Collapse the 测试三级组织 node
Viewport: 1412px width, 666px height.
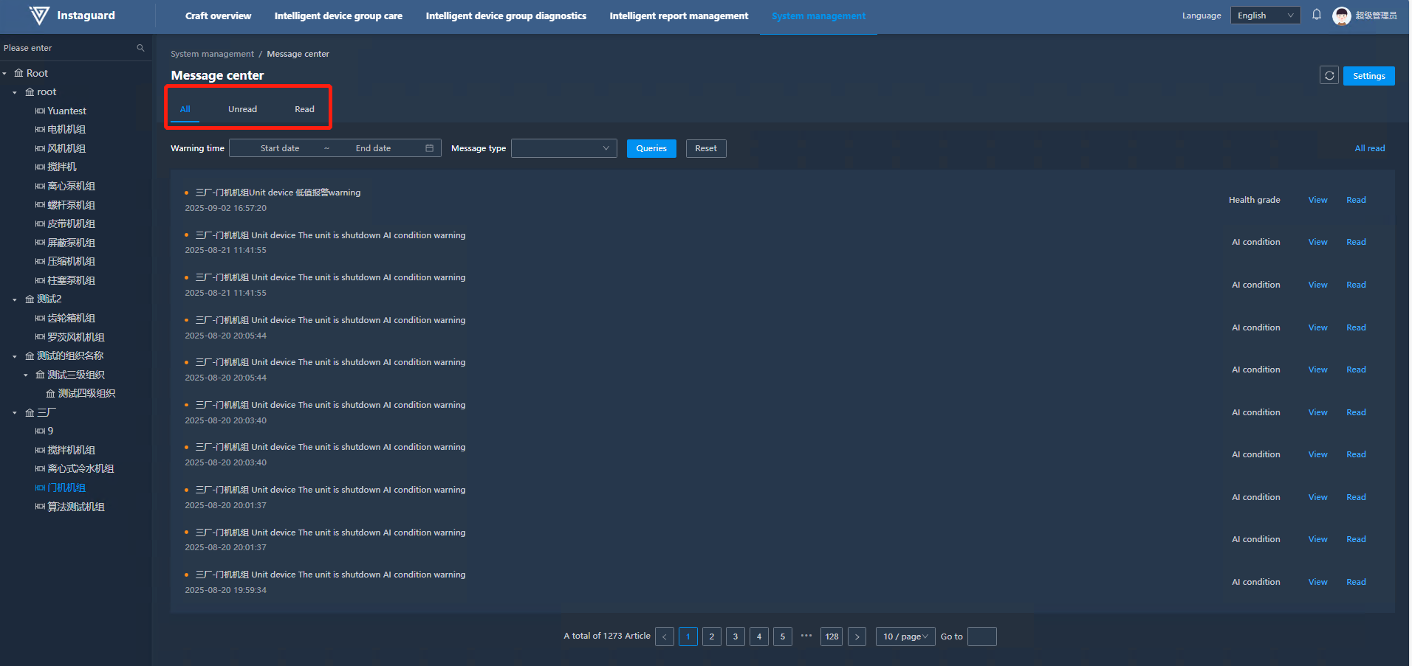tap(26, 375)
